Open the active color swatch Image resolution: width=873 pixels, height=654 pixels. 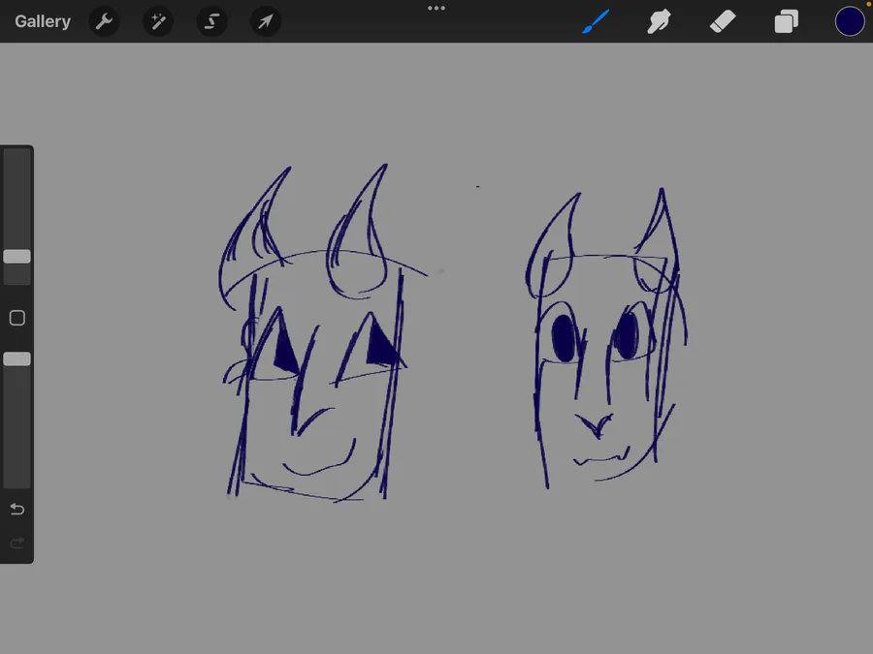click(850, 21)
